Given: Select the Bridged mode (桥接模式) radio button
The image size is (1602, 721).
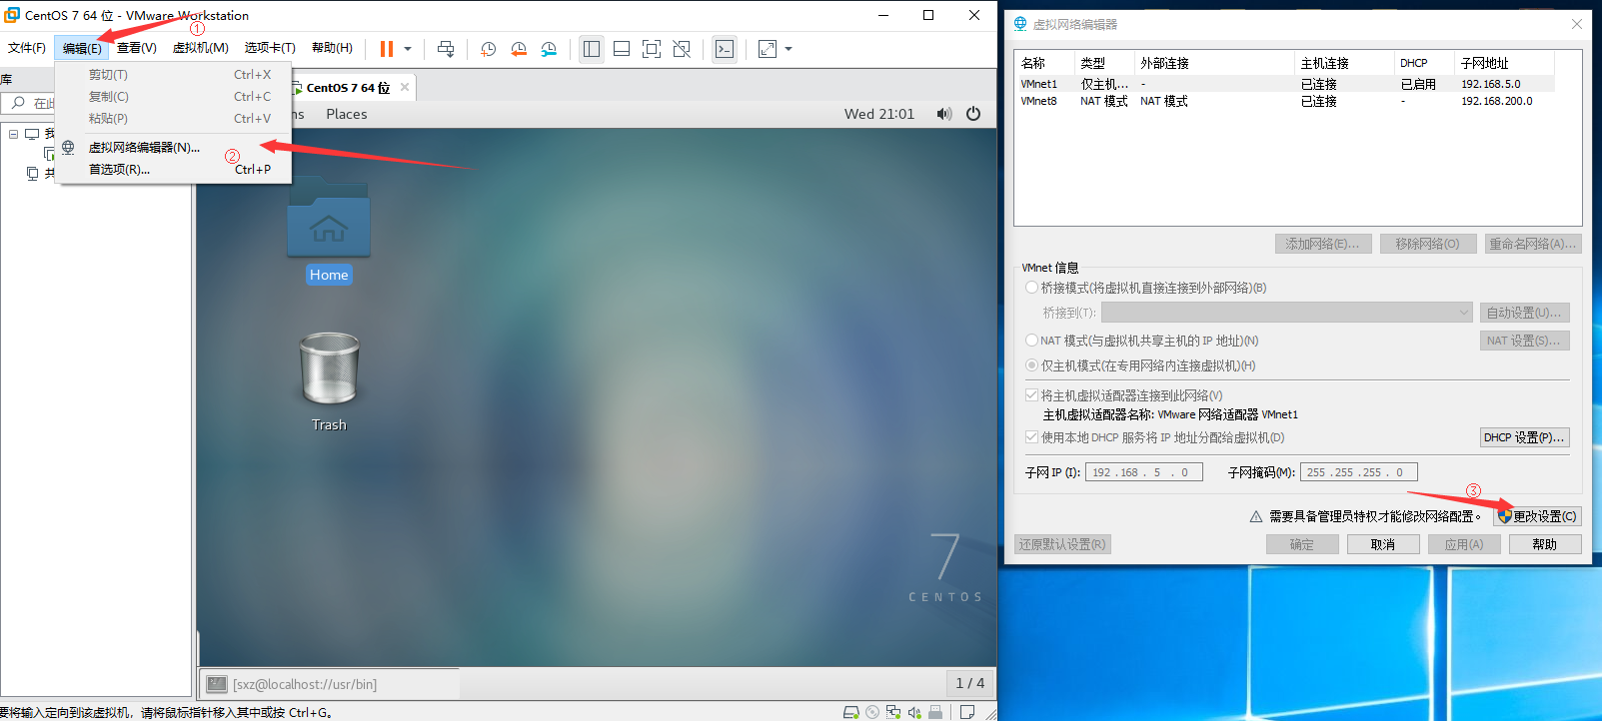Looking at the screenshot, I should (1032, 288).
